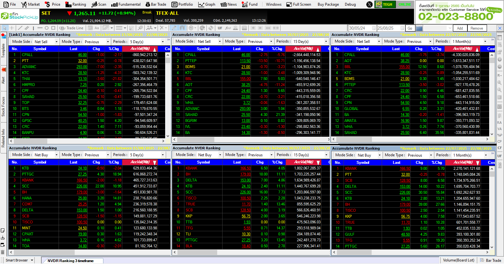Open the f(x) formula icon
Screen dimensions: 504x264
pos(228,28)
